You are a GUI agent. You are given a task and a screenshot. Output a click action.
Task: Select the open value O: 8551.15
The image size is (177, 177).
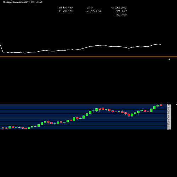coord(66,8)
